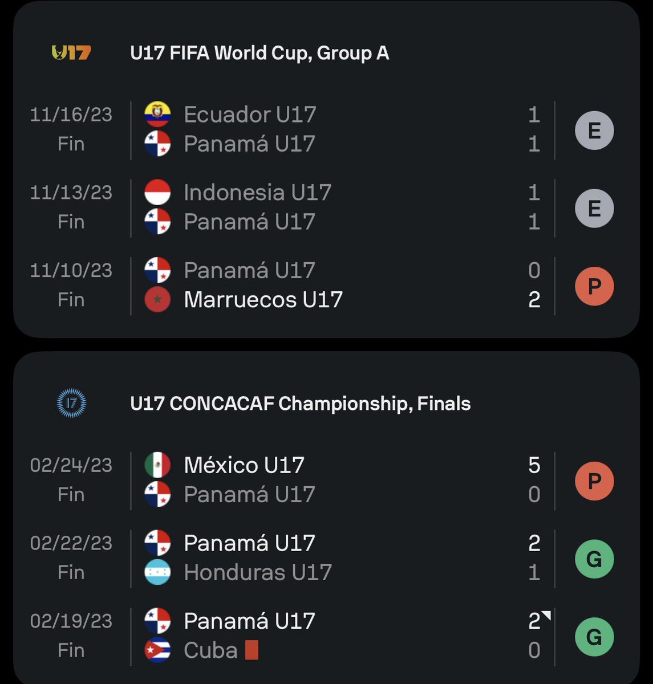Viewport: 653px width, 684px height.
Task: Tap the win badge for Cuba match
Action: pos(594,636)
